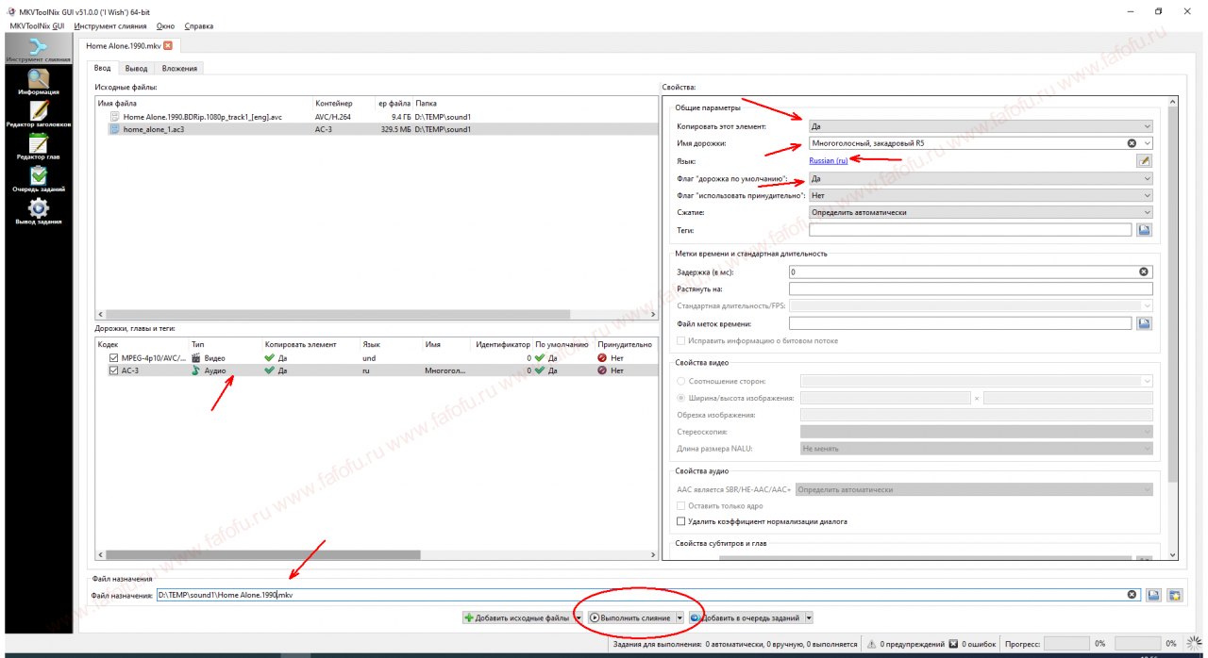Image resolution: width=1208 pixels, height=658 pixels.
Task: Sort source files by Папка column
Action: 534,103
